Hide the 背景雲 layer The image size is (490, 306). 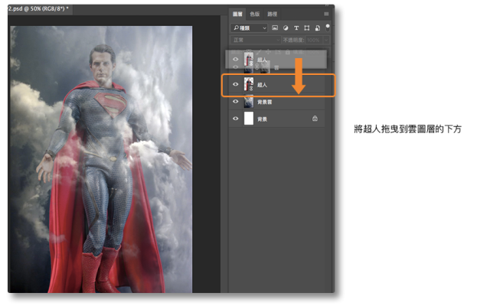click(x=236, y=103)
